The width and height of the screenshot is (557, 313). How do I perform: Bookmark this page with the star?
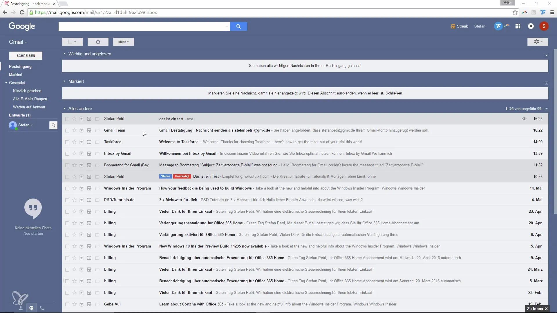[x=515, y=12]
